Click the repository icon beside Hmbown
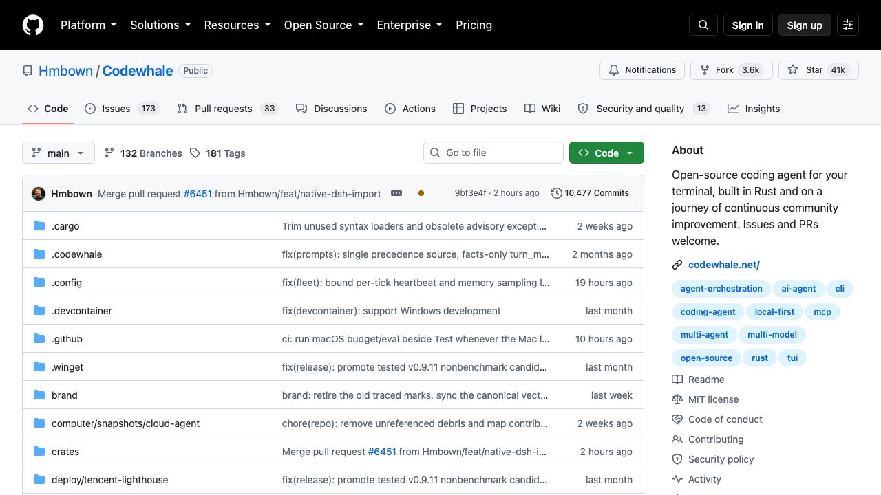The width and height of the screenshot is (881, 495). pyautogui.click(x=28, y=71)
